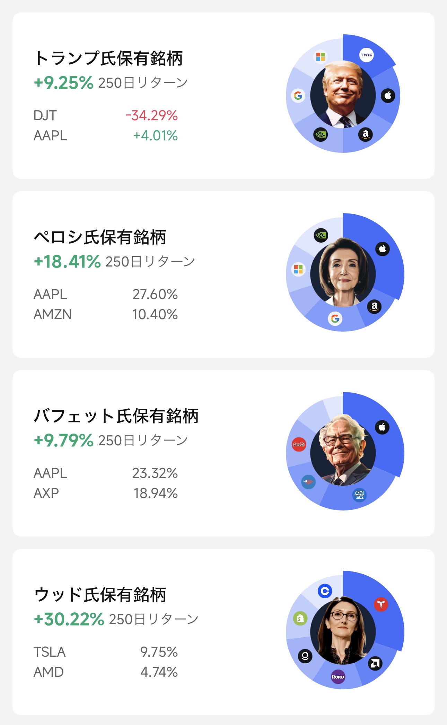Click the TMTG logo in the first chart

click(x=366, y=55)
